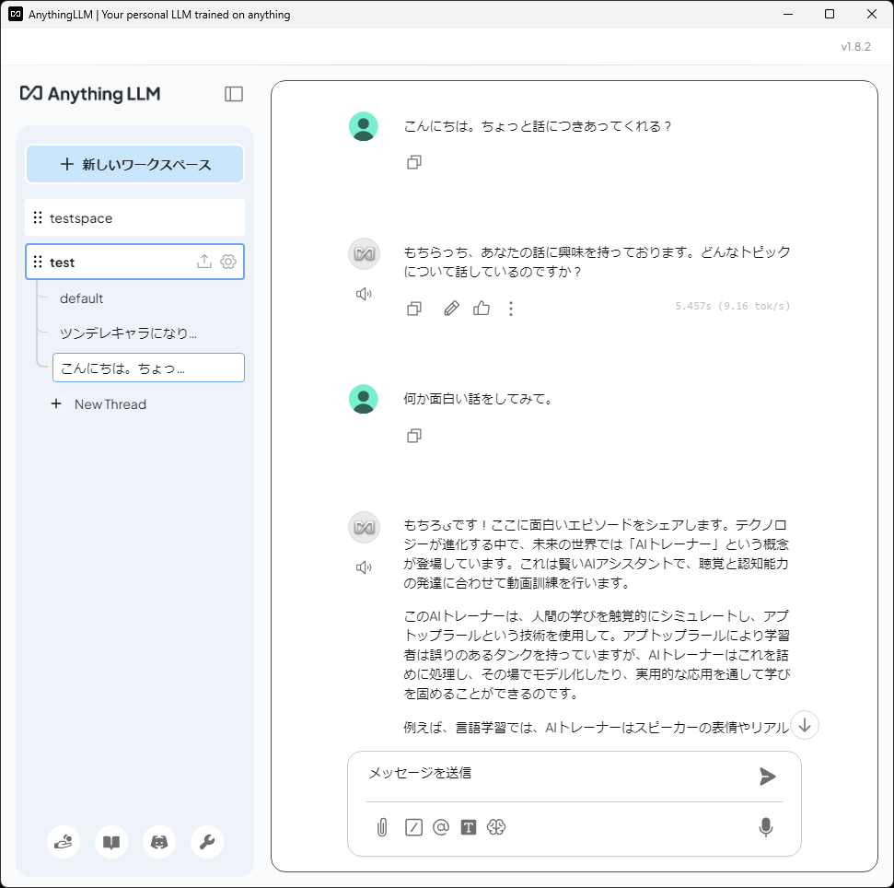Click the メッセージを送信 input field
This screenshot has height=888, width=894.
[552, 774]
